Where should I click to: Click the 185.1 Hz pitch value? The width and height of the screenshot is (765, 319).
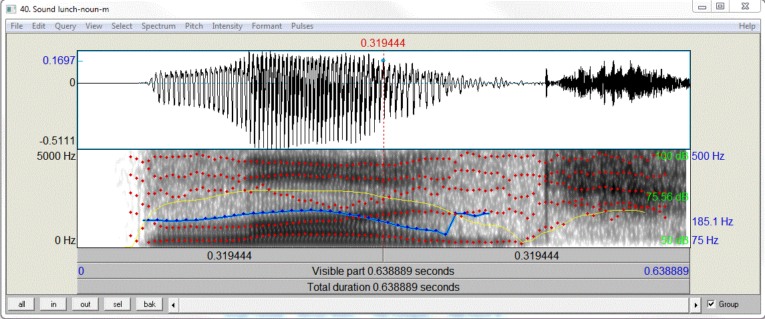(x=712, y=222)
